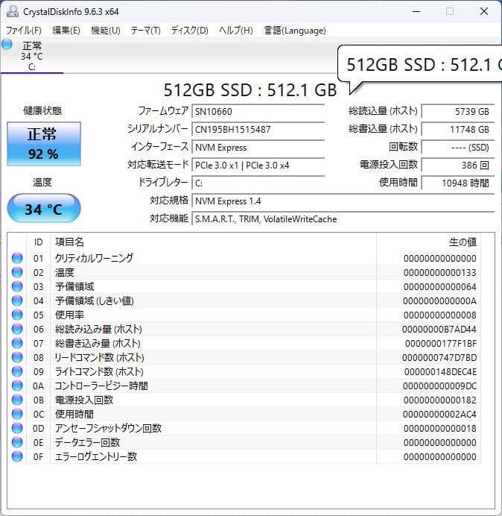Click raw value 0000000000064
The width and height of the screenshot is (502, 516).
point(440,286)
